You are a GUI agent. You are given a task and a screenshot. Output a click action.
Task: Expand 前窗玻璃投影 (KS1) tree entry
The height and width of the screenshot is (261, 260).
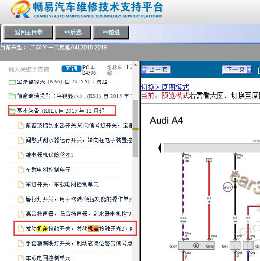click(74, 96)
